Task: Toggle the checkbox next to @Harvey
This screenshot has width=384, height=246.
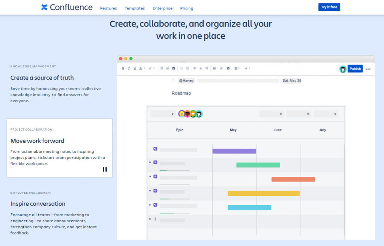Action: click(x=173, y=81)
